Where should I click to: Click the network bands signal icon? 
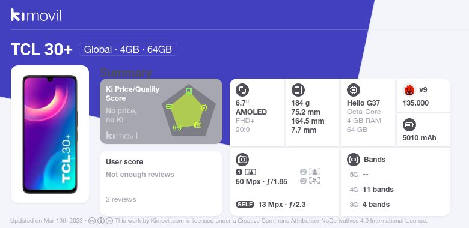354,160
